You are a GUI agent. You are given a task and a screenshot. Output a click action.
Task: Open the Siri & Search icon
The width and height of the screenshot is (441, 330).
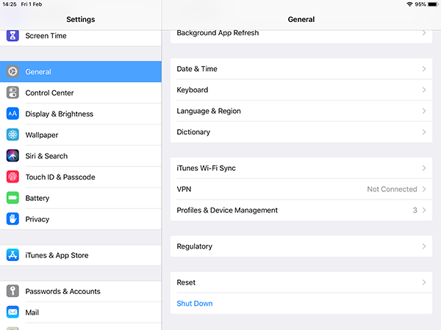click(x=12, y=155)
